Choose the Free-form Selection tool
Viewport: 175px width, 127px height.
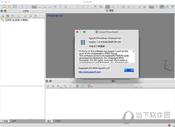pos(50,7)
